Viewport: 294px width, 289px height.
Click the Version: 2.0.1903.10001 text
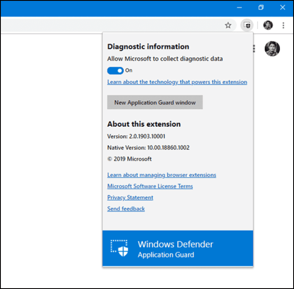click(x=136, y=136)
